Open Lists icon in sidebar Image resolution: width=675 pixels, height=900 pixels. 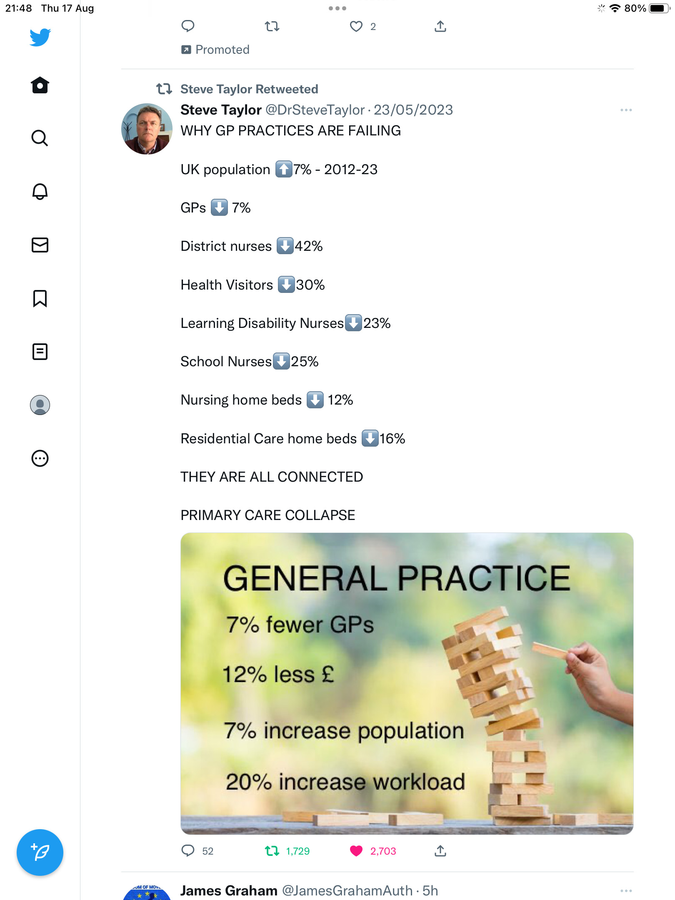click(x=40, y=352)
